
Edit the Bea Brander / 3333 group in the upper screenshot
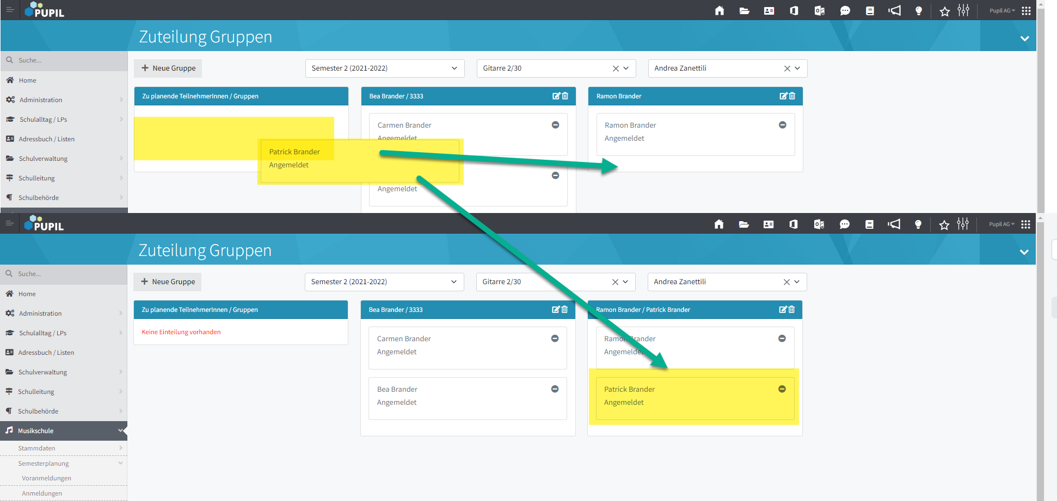556,96
